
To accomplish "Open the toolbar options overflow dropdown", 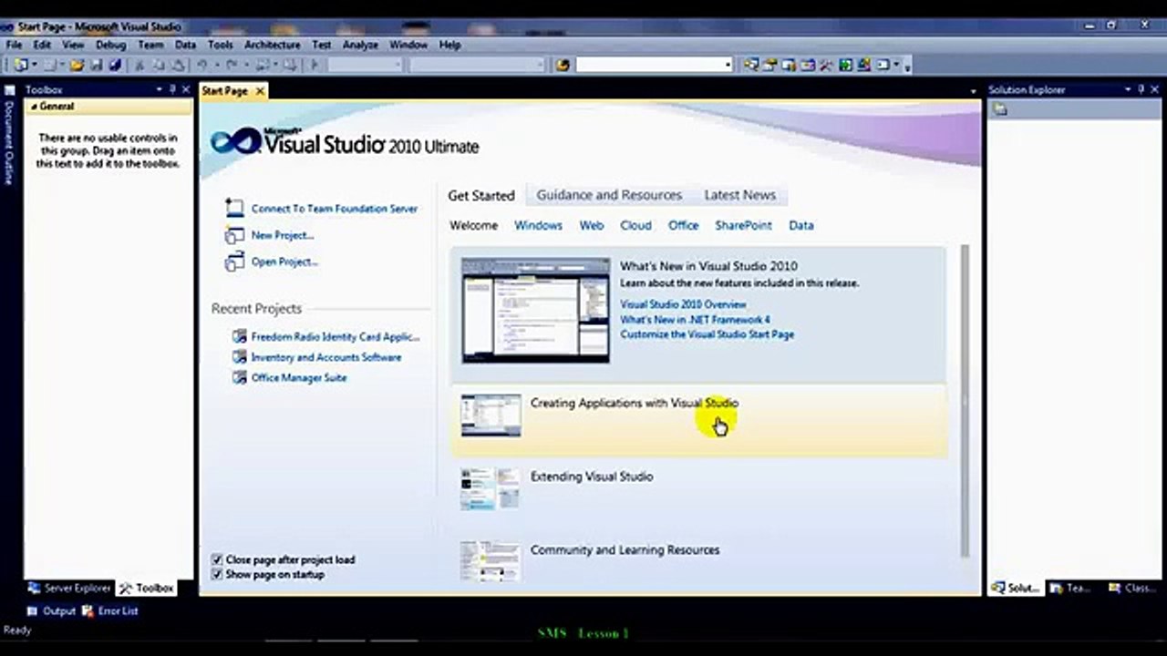I will pos(907,65).
